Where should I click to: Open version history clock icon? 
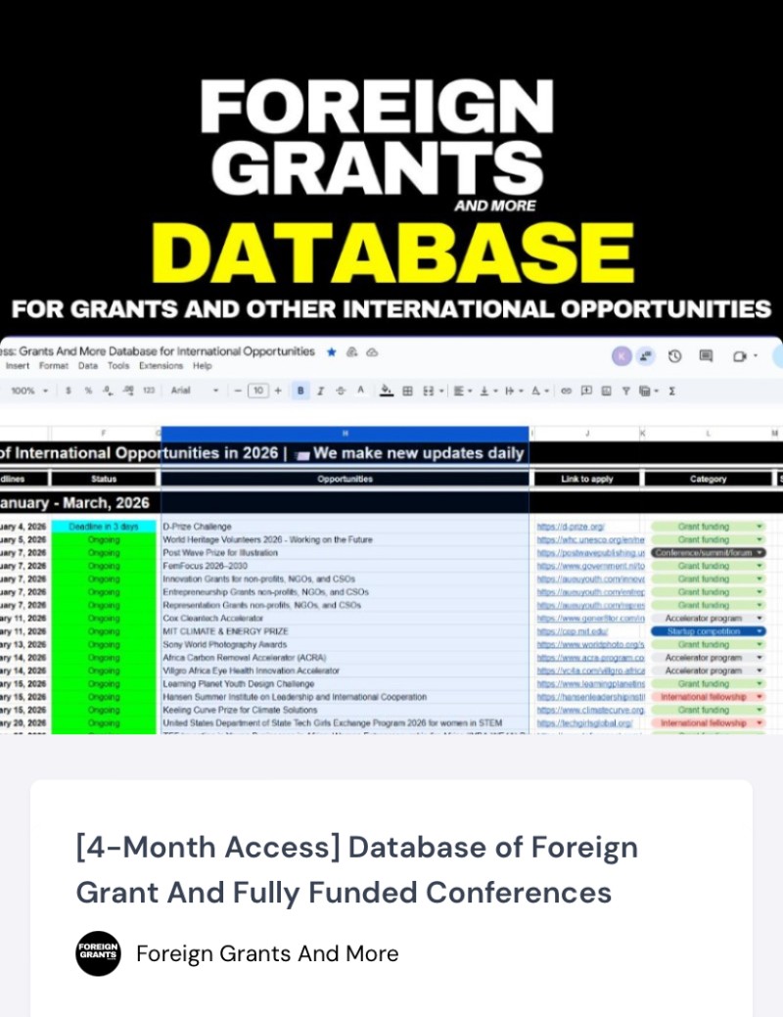click(674, 355)
